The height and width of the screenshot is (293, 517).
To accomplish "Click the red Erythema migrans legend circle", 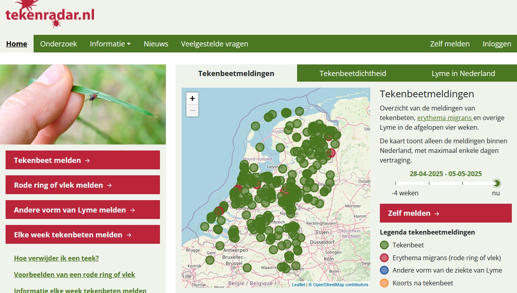I will click(384, 258).
